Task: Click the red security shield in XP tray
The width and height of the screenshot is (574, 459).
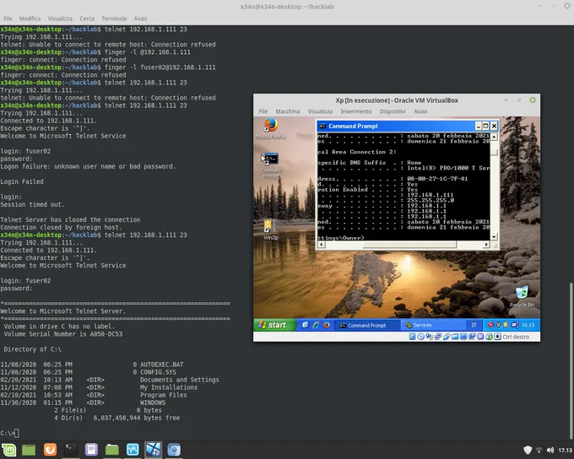Action: 490,325
